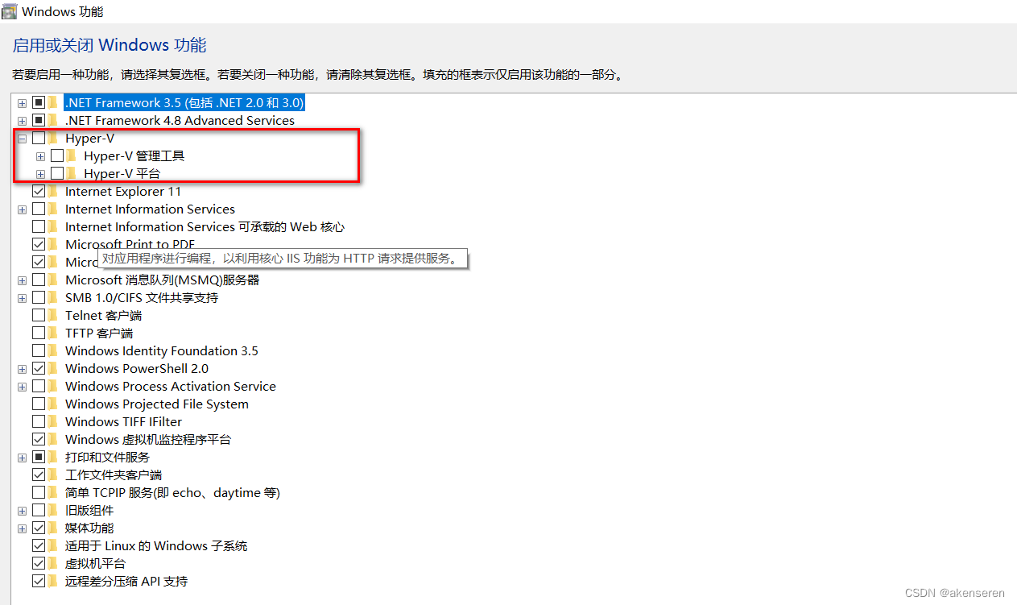This screenshot has height=605, width=1017.
Task: Uncheck the Windows 虚拟机监控程序平台 checkbox
Action: (x=39, y=440)
